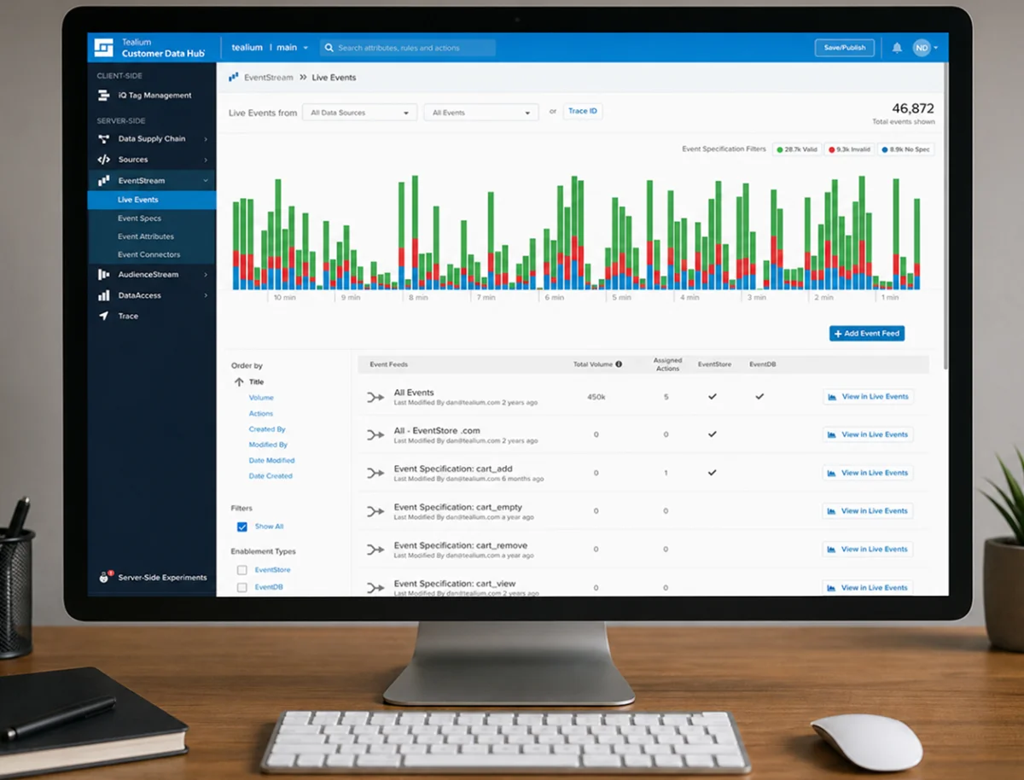Click the feed icon for All - EventStore .com
This screenshot has width=1024, height=780.
pyautogui.click(x=375, y=434)
